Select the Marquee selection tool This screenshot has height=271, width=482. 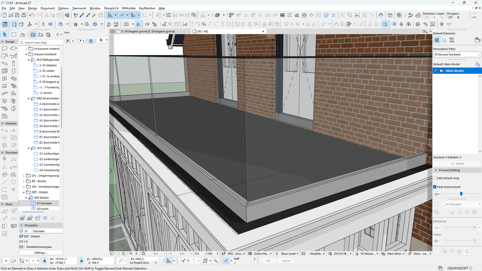[14, 34]
